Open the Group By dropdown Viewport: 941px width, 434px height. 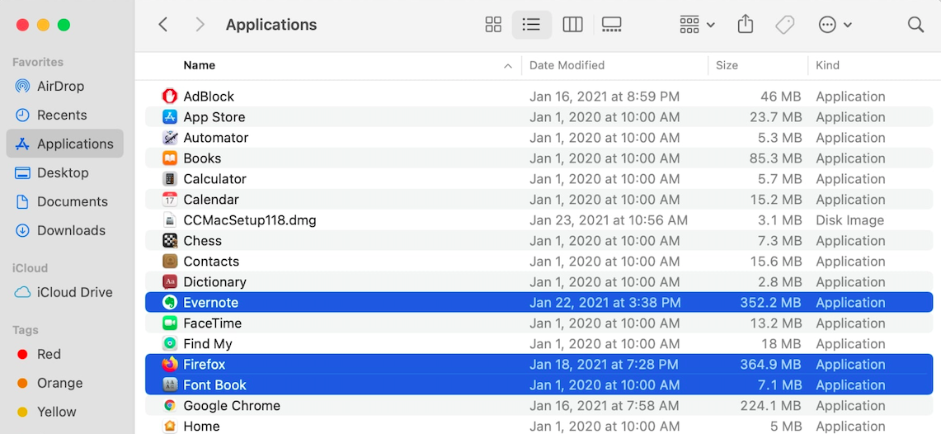(x=697, y=25)
